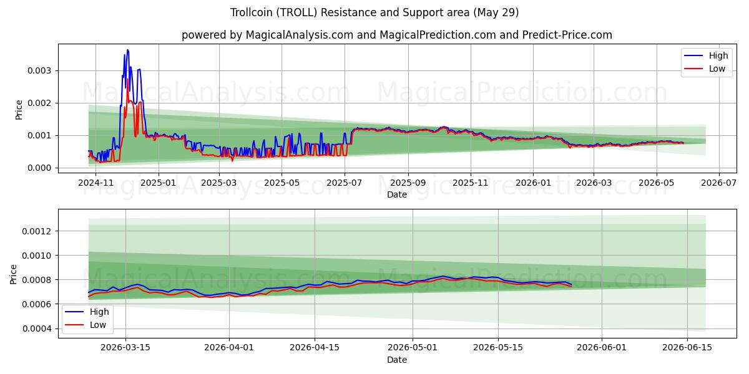Click the 'Price' y-axis label of the bottom chart
This screenshot has width=749, height=374.
click(x=14, y=274)
